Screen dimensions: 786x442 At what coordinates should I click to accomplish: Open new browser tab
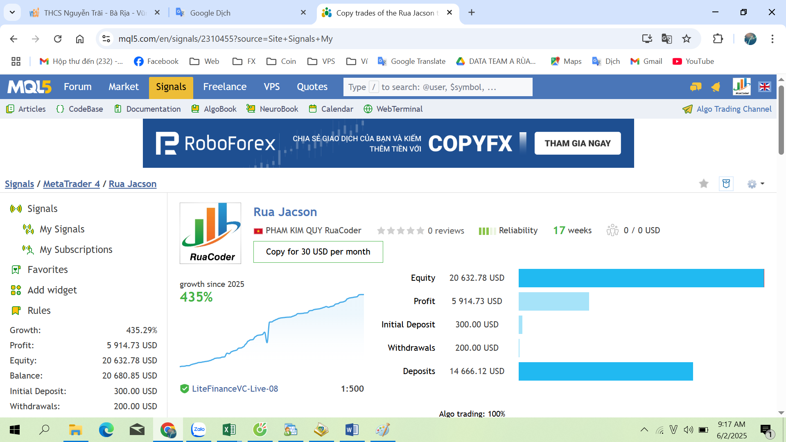tap(472, 13)
